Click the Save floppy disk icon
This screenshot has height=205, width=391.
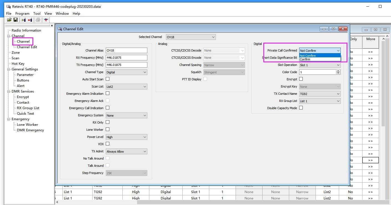[16, 20]
